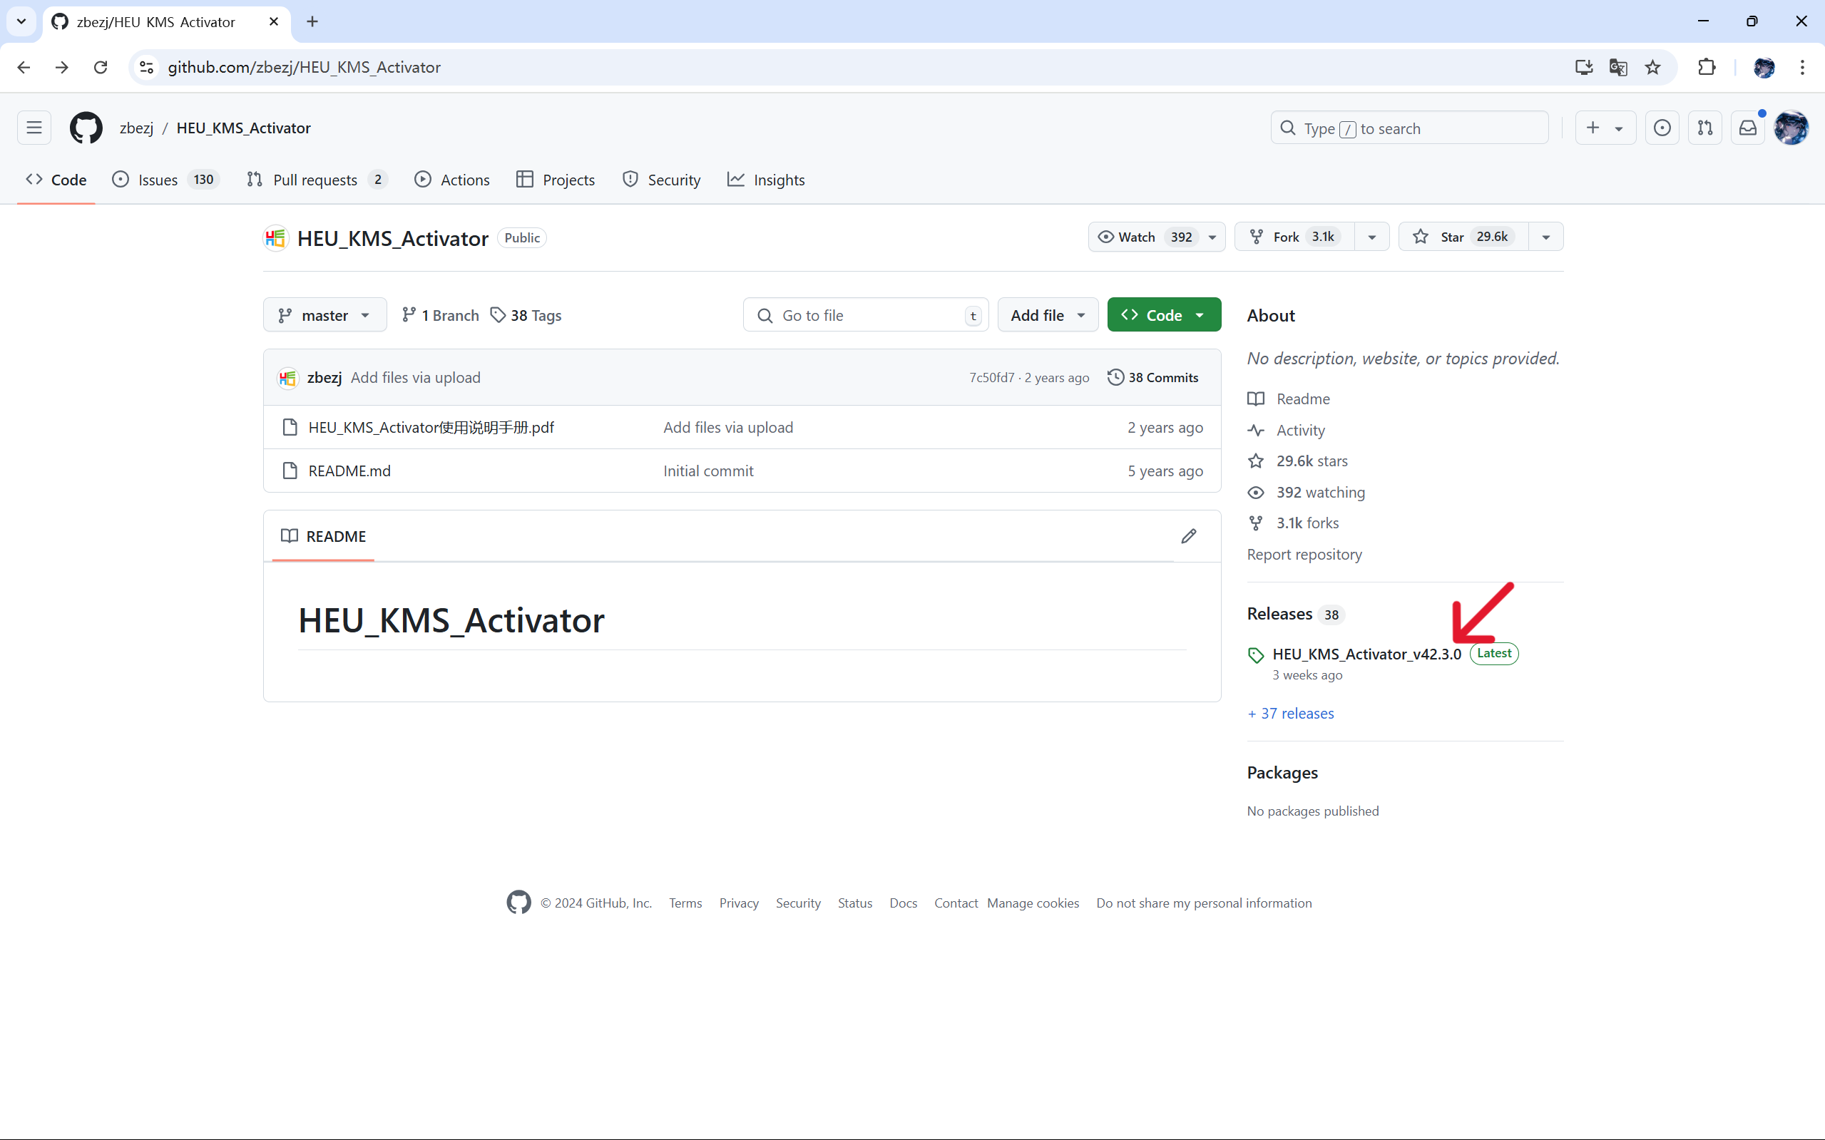Open Chrome extensions puzzle icon
This screenshot has width=1825, height=1140.
tap(1707, 67)
